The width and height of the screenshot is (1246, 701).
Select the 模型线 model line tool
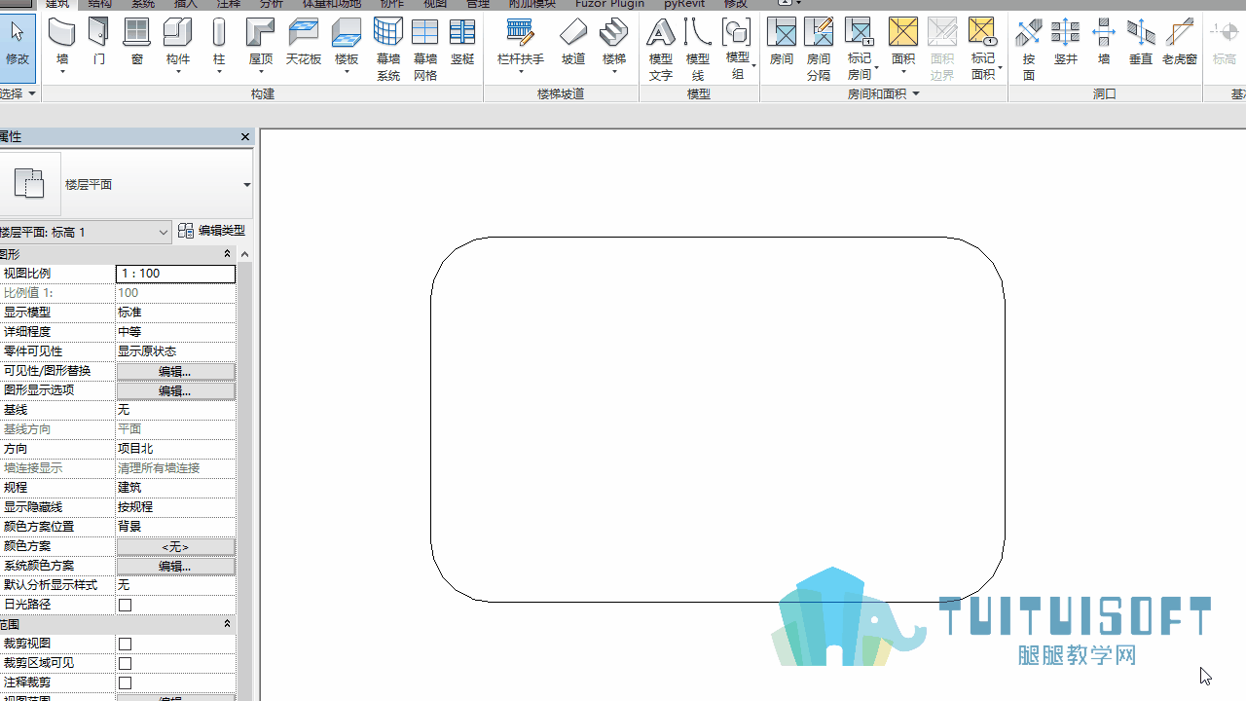(x=698, y=49)
